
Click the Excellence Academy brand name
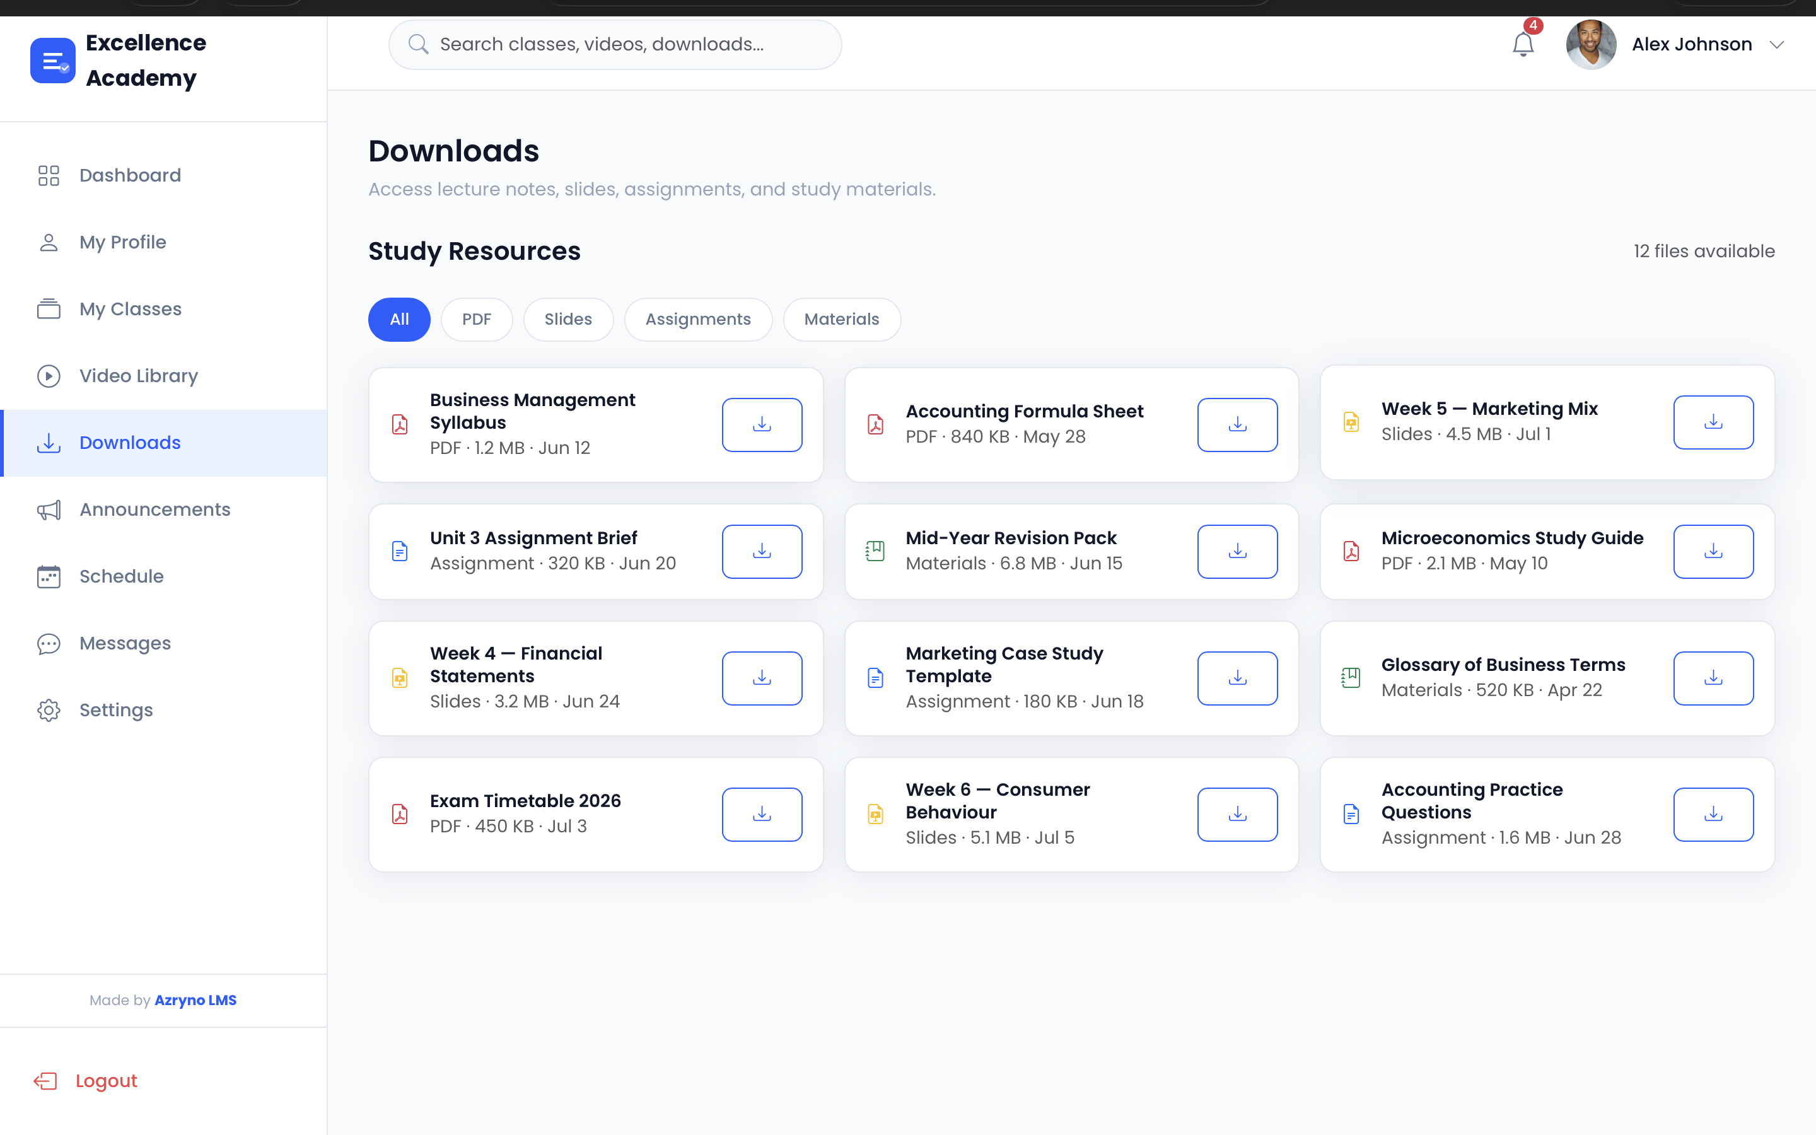146,60
